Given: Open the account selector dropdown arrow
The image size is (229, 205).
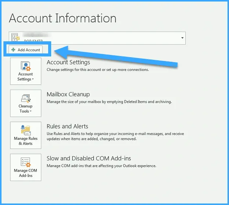Looking at the screenshot, I should point(182,38).
